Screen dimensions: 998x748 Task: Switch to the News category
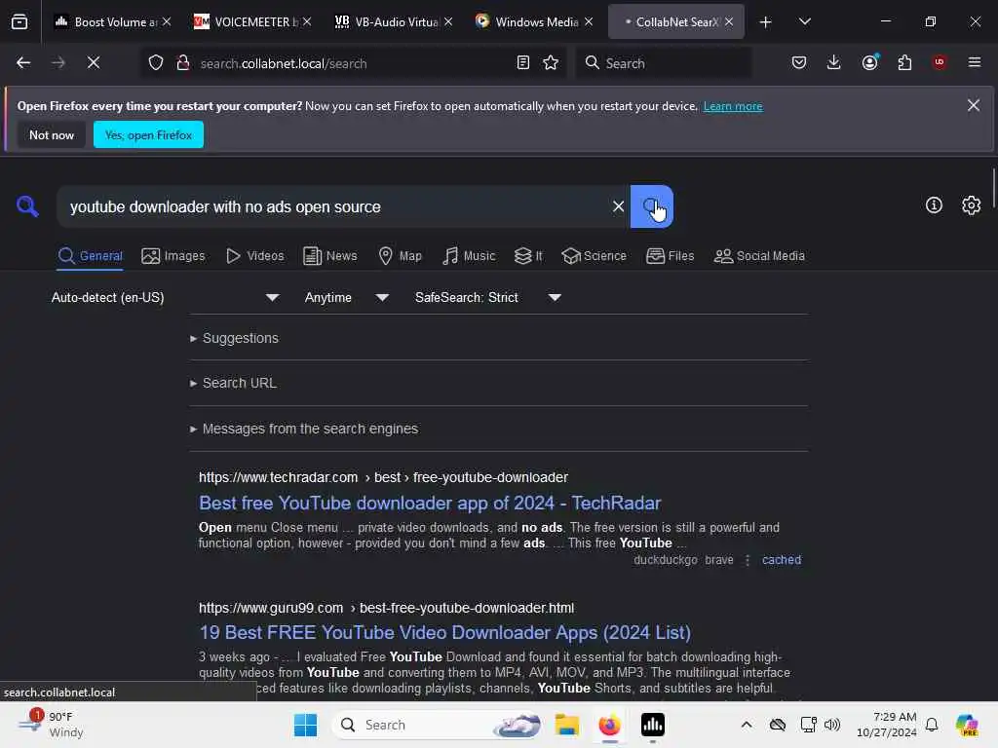coord(329,256)
